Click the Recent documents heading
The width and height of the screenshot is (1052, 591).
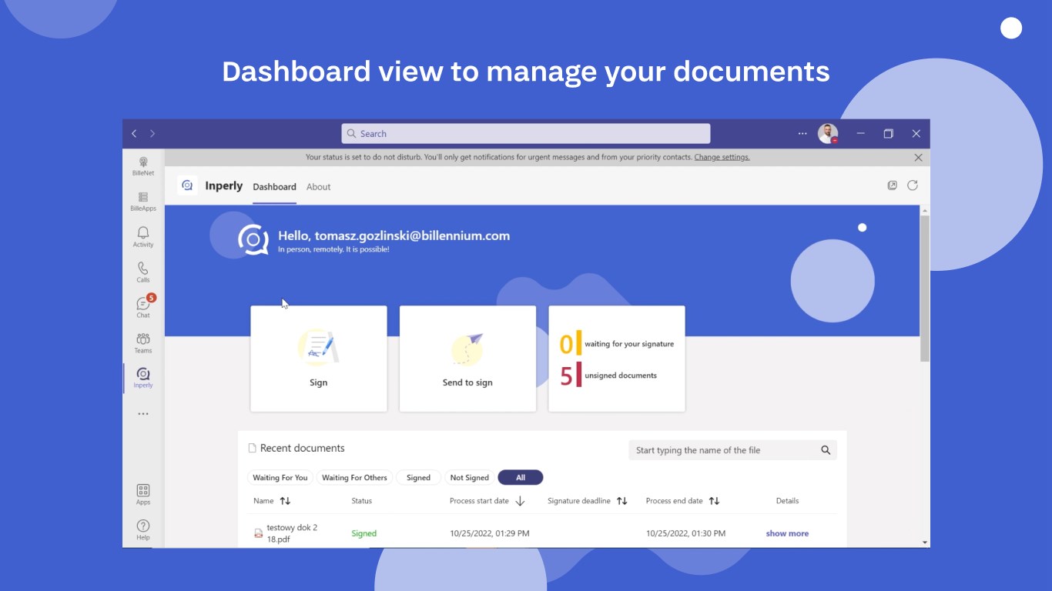[303, 448]
